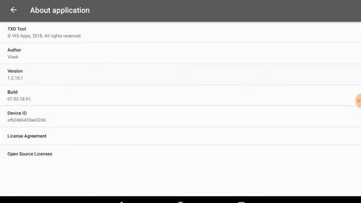Open the Open Source Licenses entry

pos(180,154)
